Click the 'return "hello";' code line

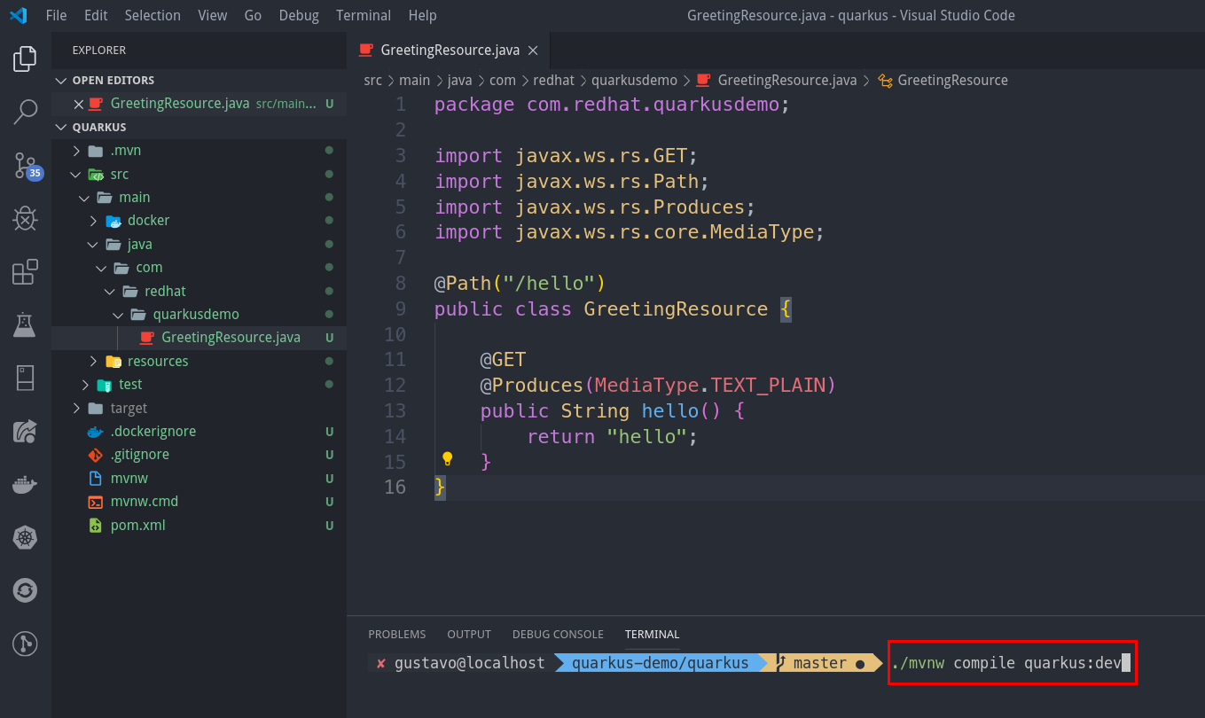point(612,436)
